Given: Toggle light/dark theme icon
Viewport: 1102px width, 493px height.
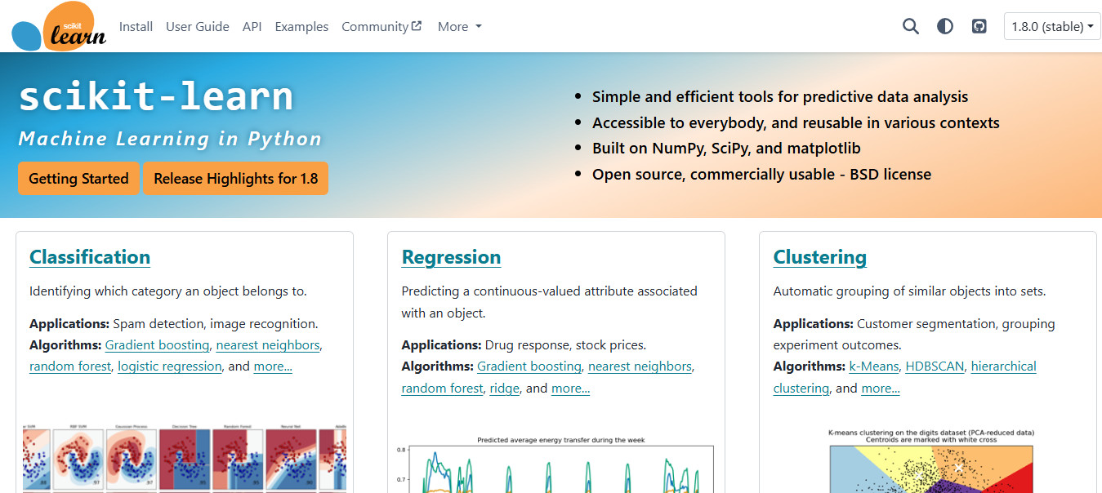Looking at the screenshot, I should click(945, 26).
